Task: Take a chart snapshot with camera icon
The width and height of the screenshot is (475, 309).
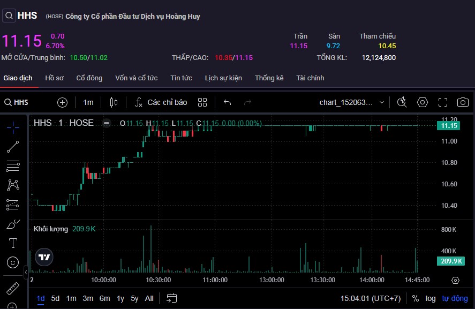Action: (x=463, y=102)
